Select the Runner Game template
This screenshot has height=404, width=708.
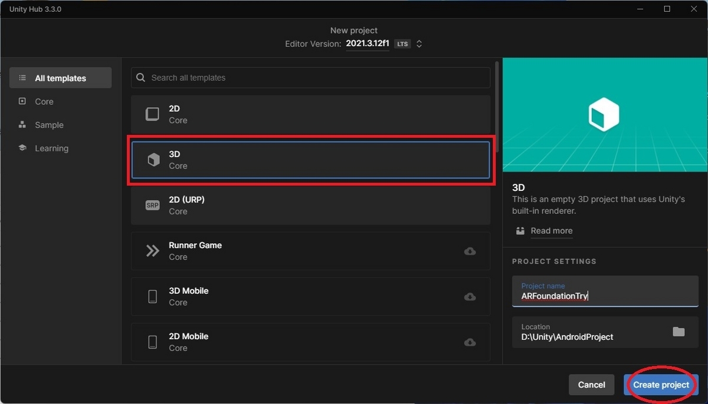(x=310, y=251)
